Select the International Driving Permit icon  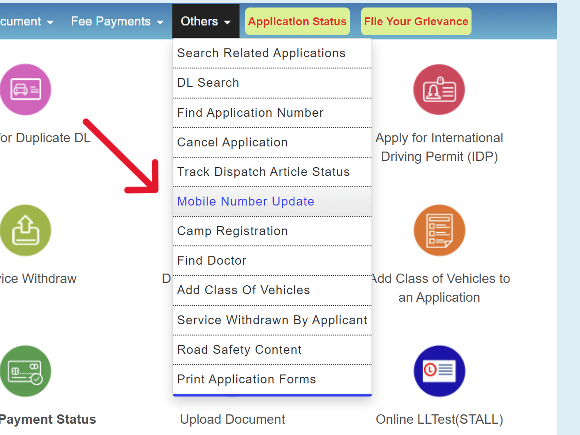pos(439,89)
